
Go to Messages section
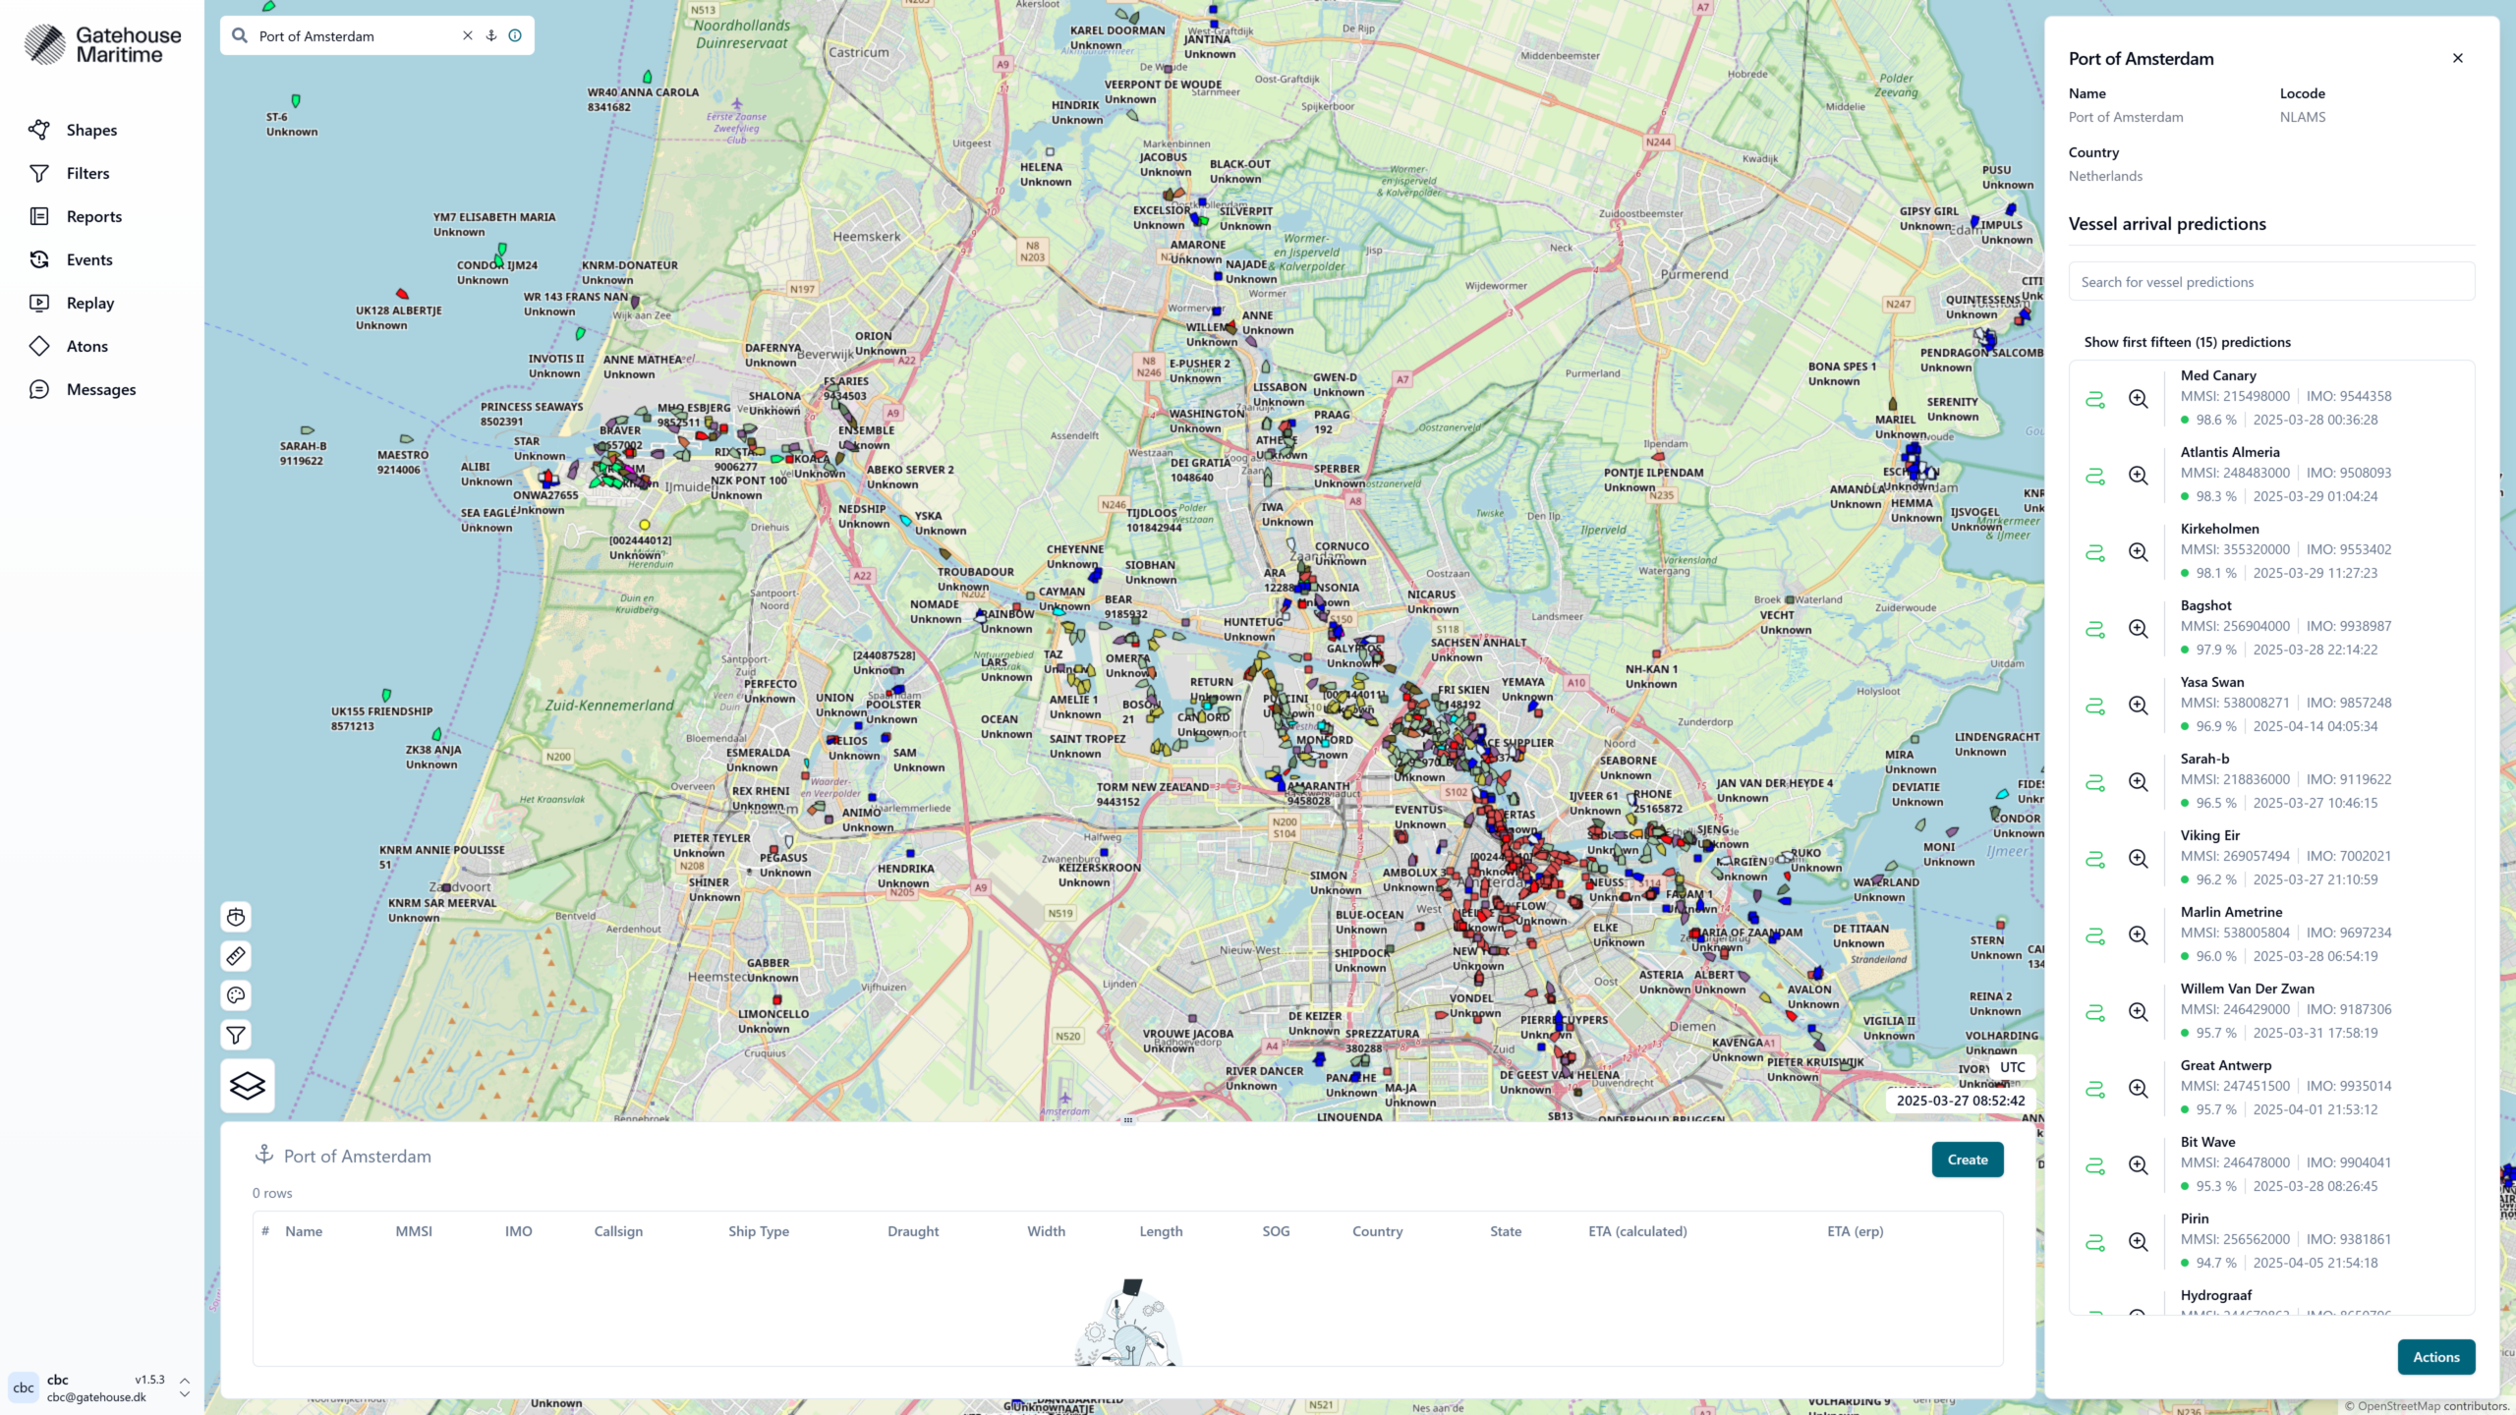(x=100, y=389)
